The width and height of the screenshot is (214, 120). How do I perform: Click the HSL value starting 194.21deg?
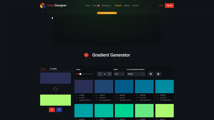coord(146,100)
